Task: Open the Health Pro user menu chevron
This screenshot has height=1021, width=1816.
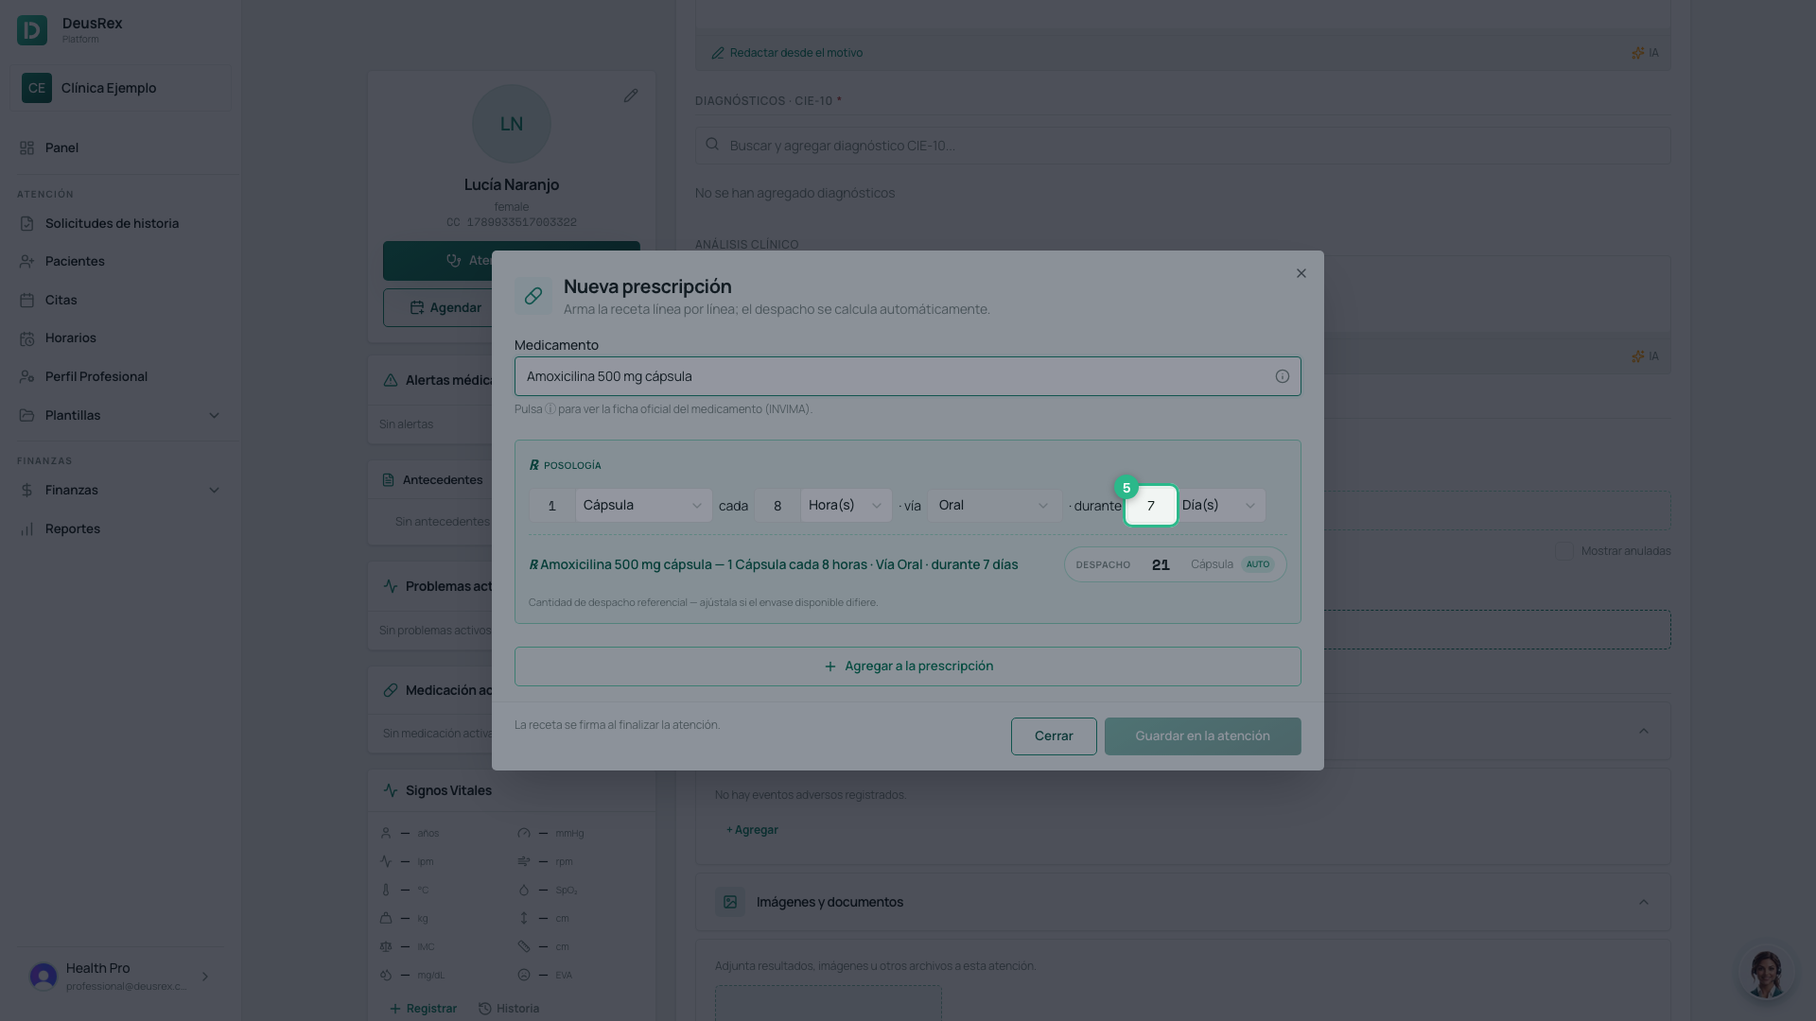Action: (x=205, y=977)
